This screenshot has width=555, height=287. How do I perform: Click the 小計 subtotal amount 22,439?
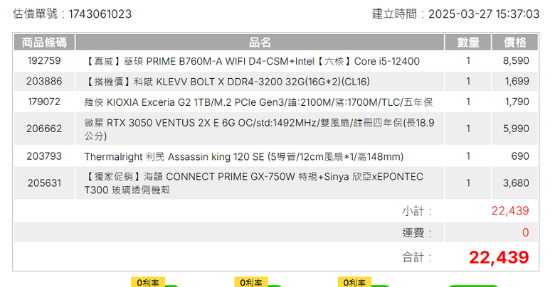(510, 211)
